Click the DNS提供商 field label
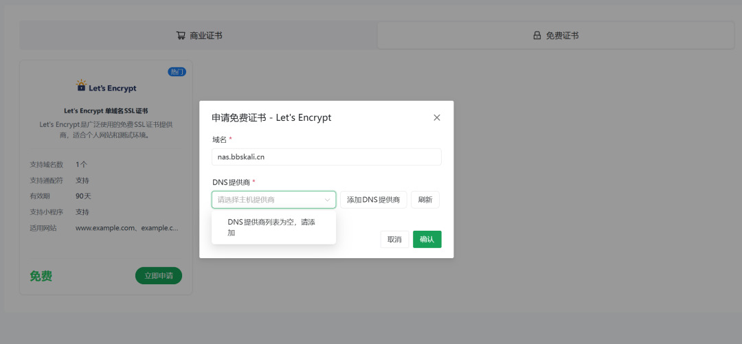Image resolution: width=742 pixels, height=344 pixels. click(232, 182)
